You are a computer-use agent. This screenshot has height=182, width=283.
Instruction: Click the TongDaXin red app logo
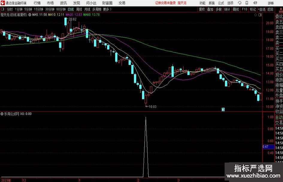click(x=3, y=3)
